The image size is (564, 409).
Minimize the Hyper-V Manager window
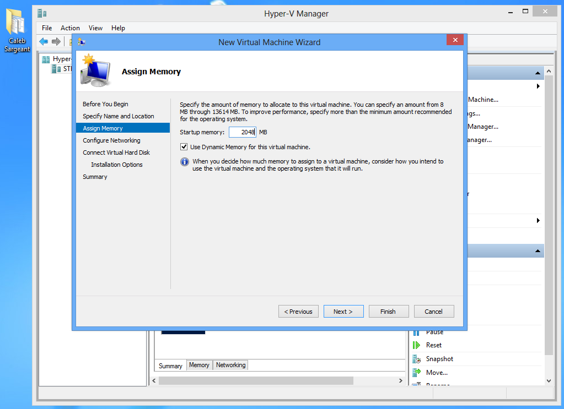[511, 13]
